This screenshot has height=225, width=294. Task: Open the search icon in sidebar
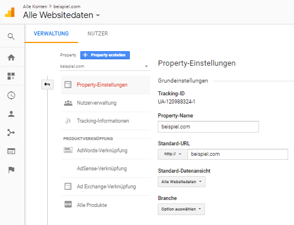[11, 37]
